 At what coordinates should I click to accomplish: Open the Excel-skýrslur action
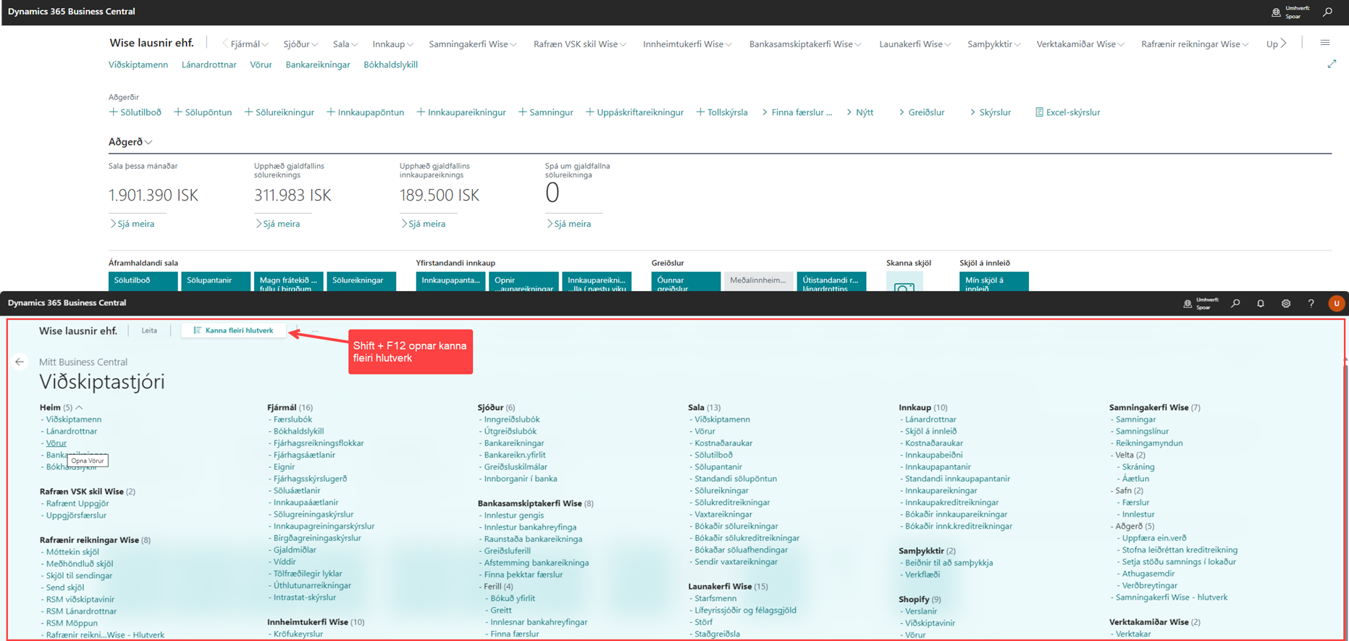(1067, 112)
